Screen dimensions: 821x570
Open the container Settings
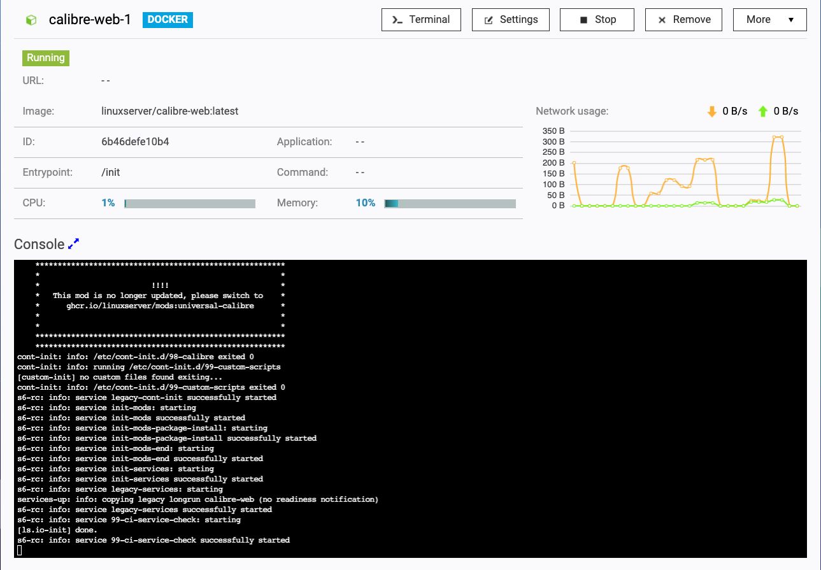tap(510, 20)
